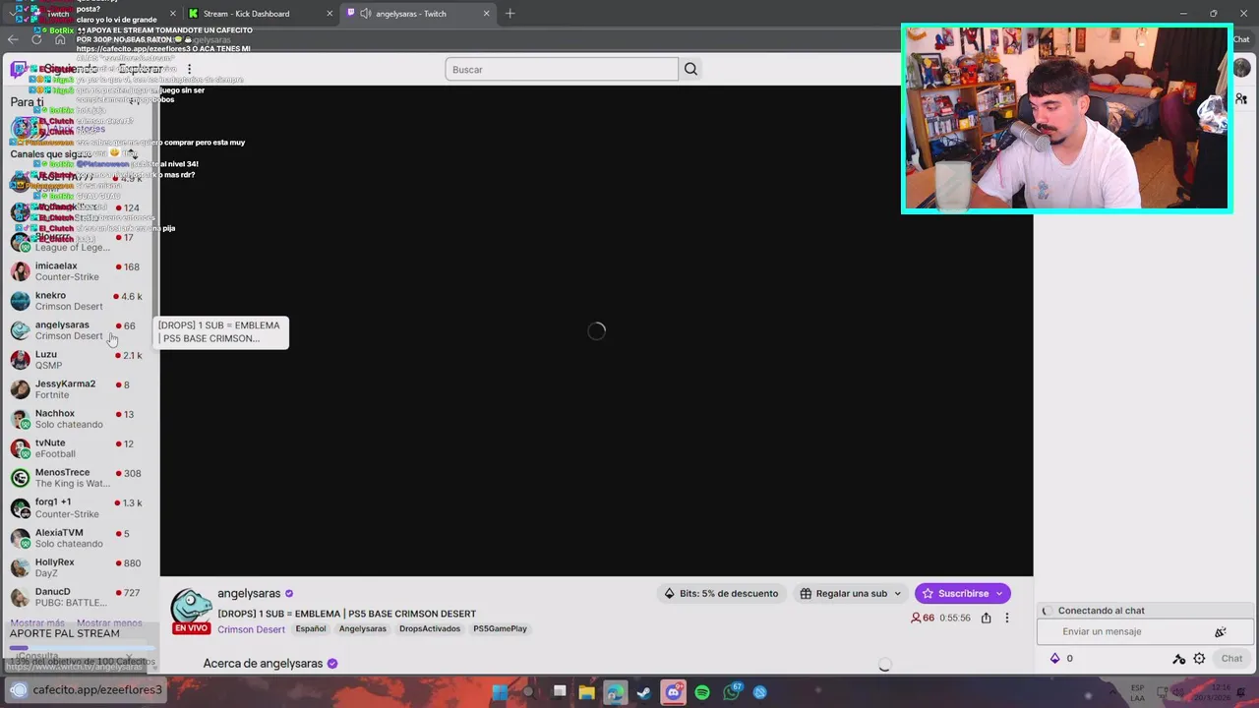Screen dimensions: 1259x708
Task: Mute audio icon on angelysaras tab
Action: pos(366,14)
